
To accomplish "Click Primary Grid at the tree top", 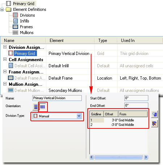I will (x=24, y=4).
